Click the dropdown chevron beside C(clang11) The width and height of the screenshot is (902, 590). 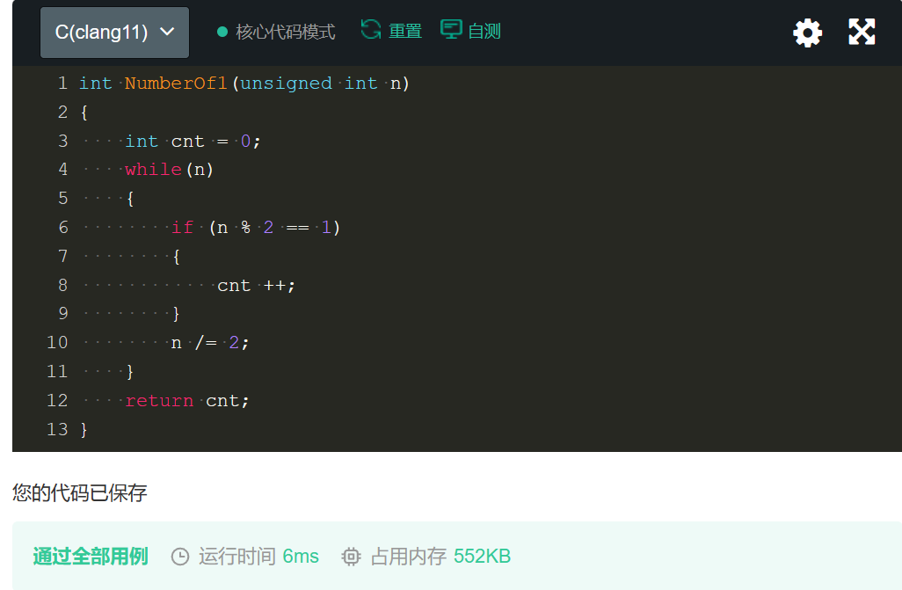(x=167, y=33)
